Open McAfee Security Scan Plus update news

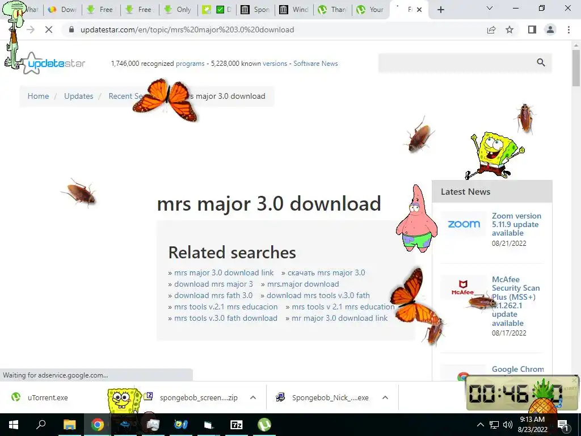(x=515, y=301)
